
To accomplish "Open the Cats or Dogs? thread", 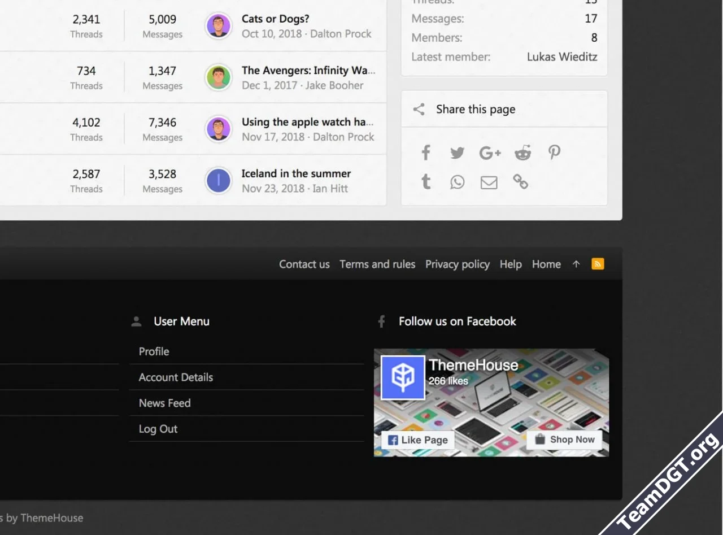I will pyautogui.click(x=275, y=19).
